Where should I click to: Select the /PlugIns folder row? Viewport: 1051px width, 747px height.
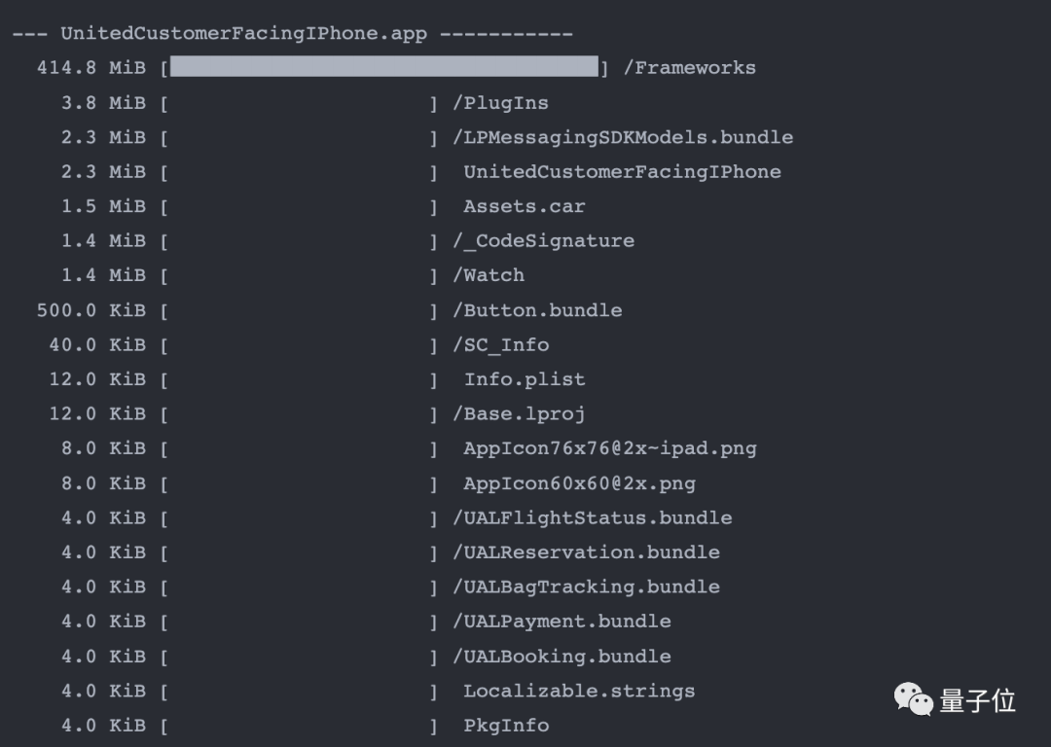pyautogui.click(x=500, y=103)
